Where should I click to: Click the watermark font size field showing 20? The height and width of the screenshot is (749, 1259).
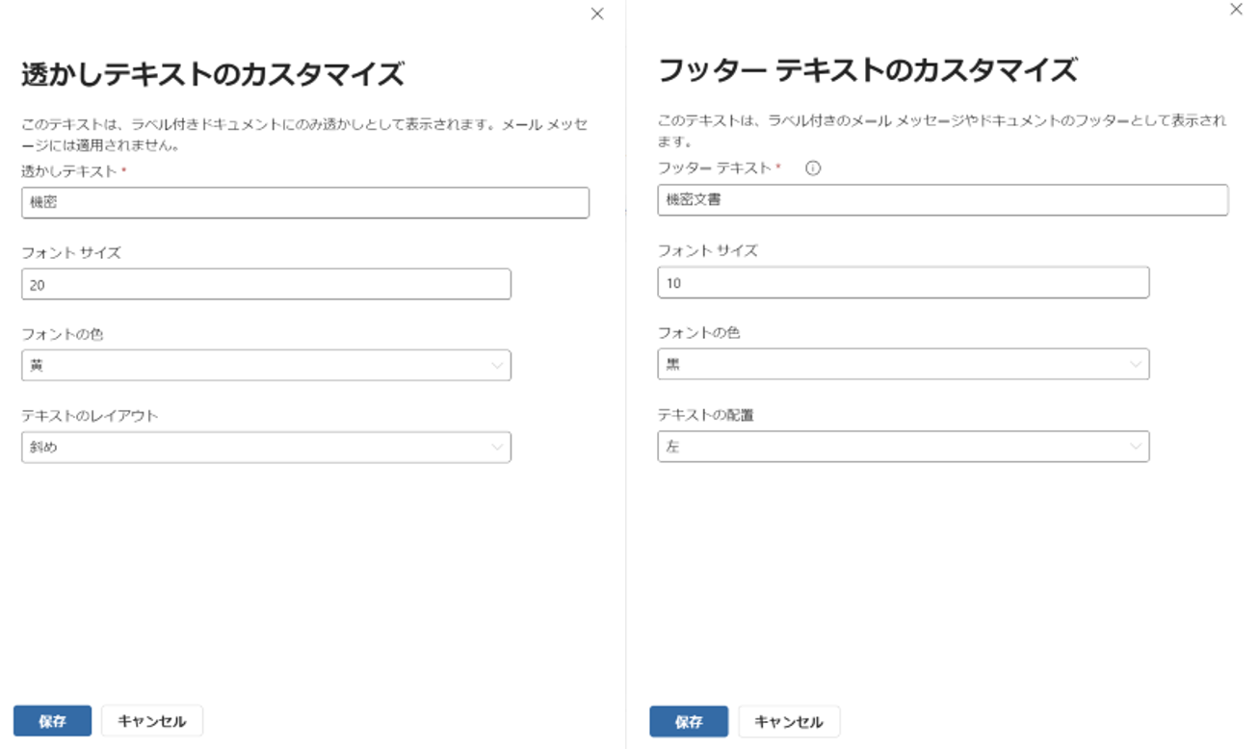click(266, 285)
